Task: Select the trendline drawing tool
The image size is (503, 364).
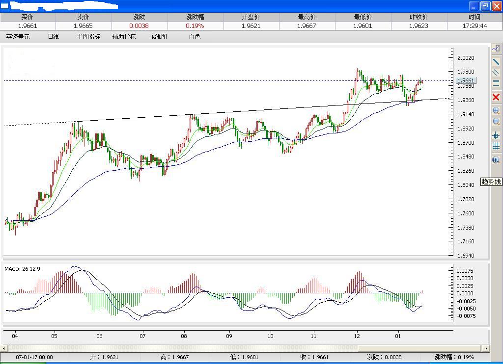Action: click(x=496, y=62)
